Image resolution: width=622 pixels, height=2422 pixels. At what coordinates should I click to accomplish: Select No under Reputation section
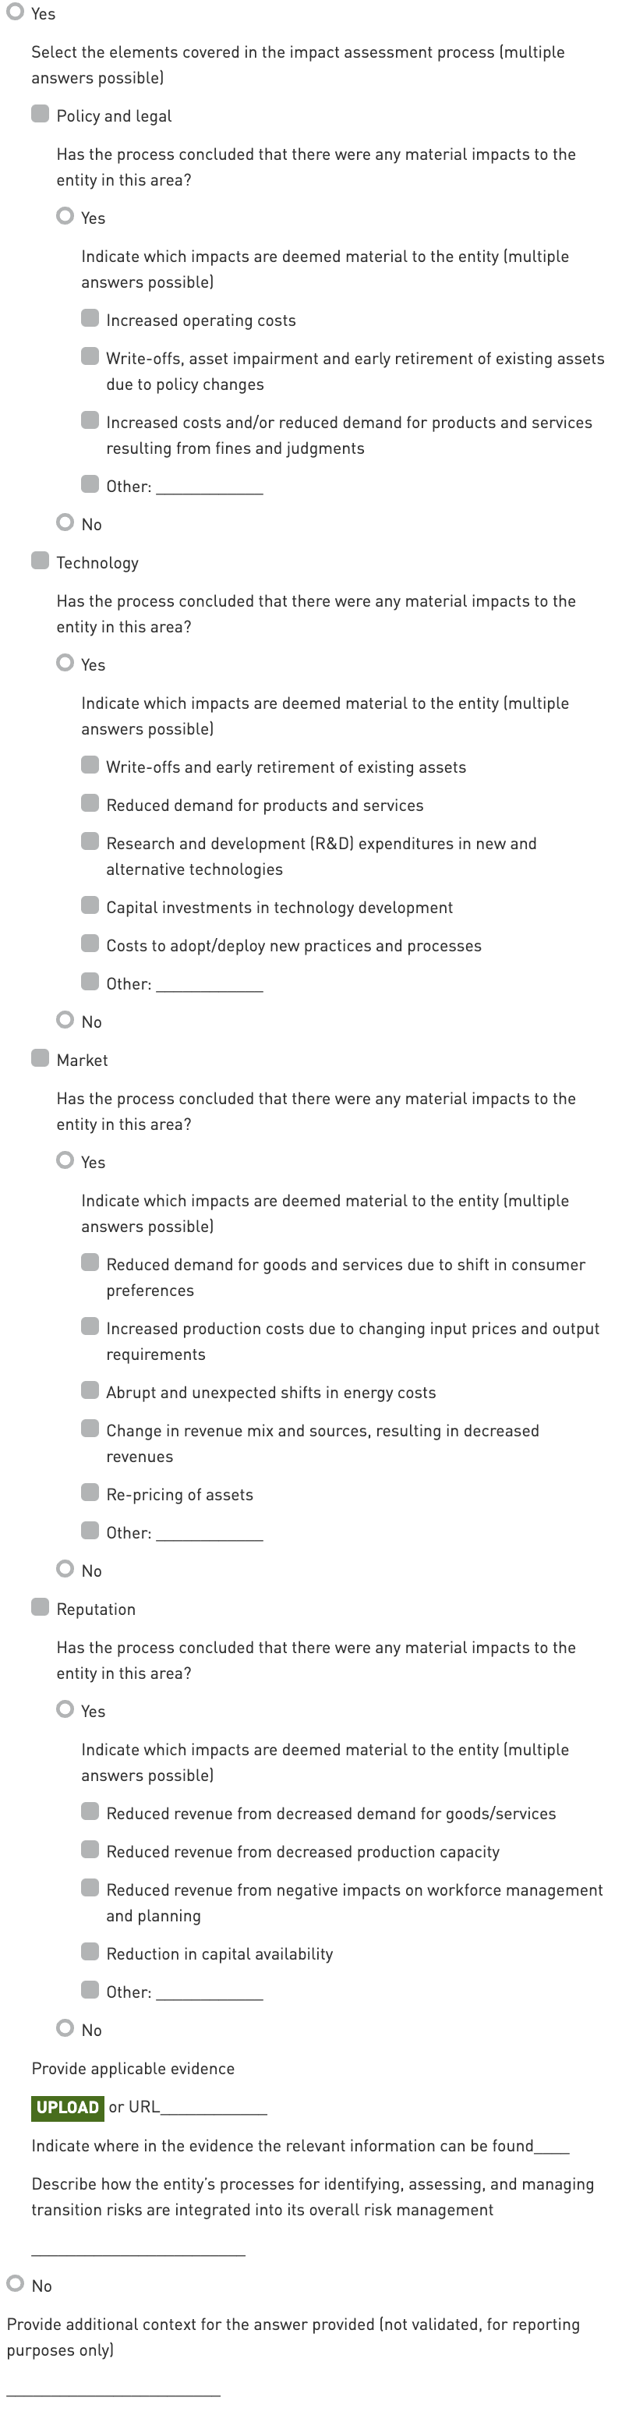point(65,2029)
